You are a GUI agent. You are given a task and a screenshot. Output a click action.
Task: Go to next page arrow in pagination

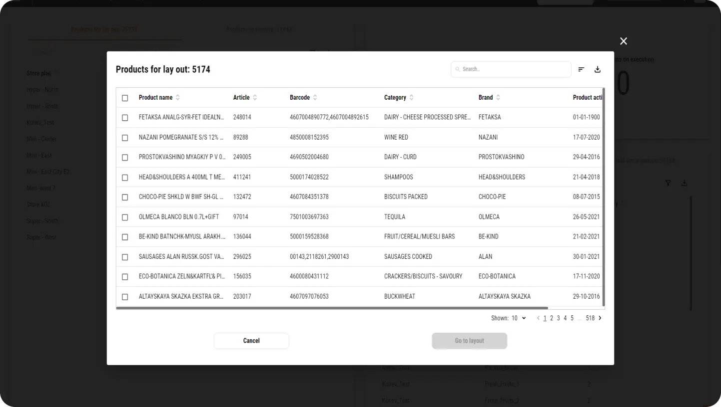pyautogui.click(x=600, y=318)
